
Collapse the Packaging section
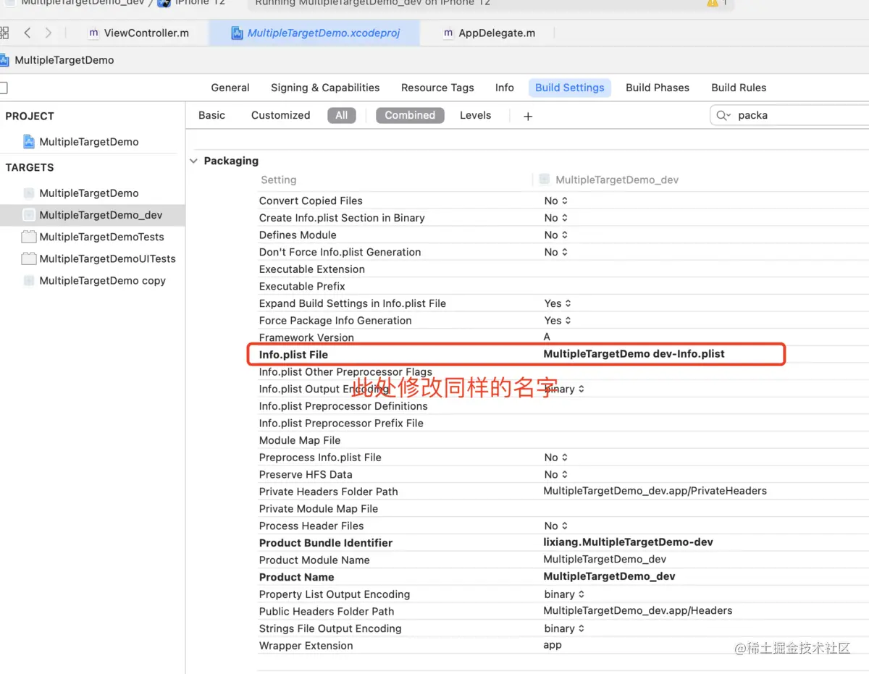(x=194, y=161)
